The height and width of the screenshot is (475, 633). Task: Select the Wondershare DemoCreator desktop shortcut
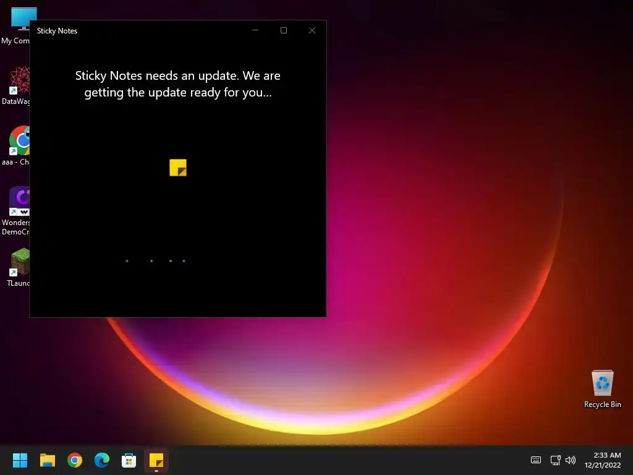point(15,211)
